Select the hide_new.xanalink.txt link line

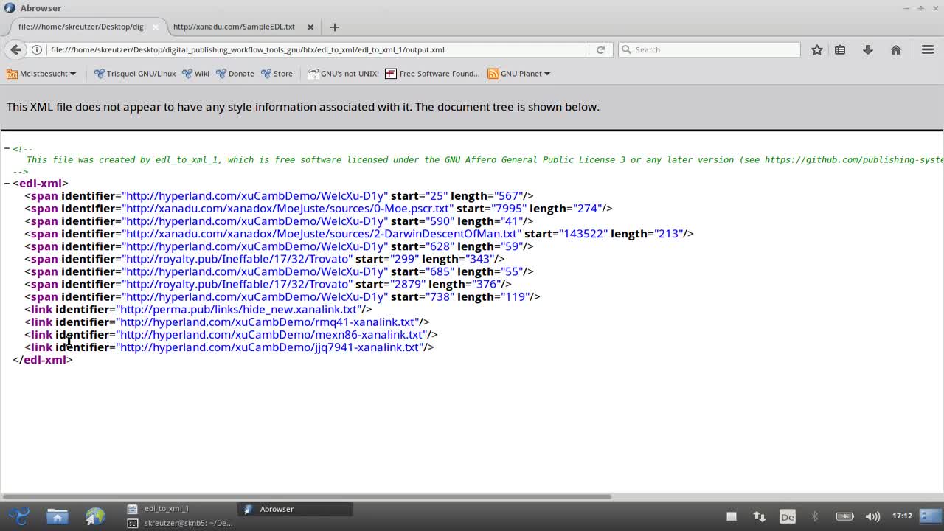click(x=198, y=309)
